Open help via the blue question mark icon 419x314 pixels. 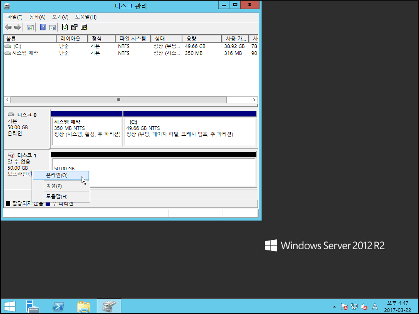point(43,27)
